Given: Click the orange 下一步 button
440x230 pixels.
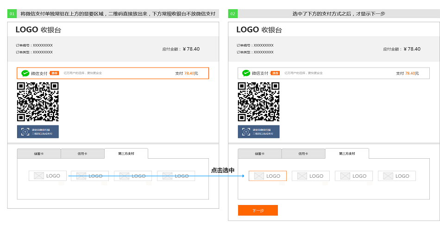Looking at the screenshot, I should tap(258, 211).
